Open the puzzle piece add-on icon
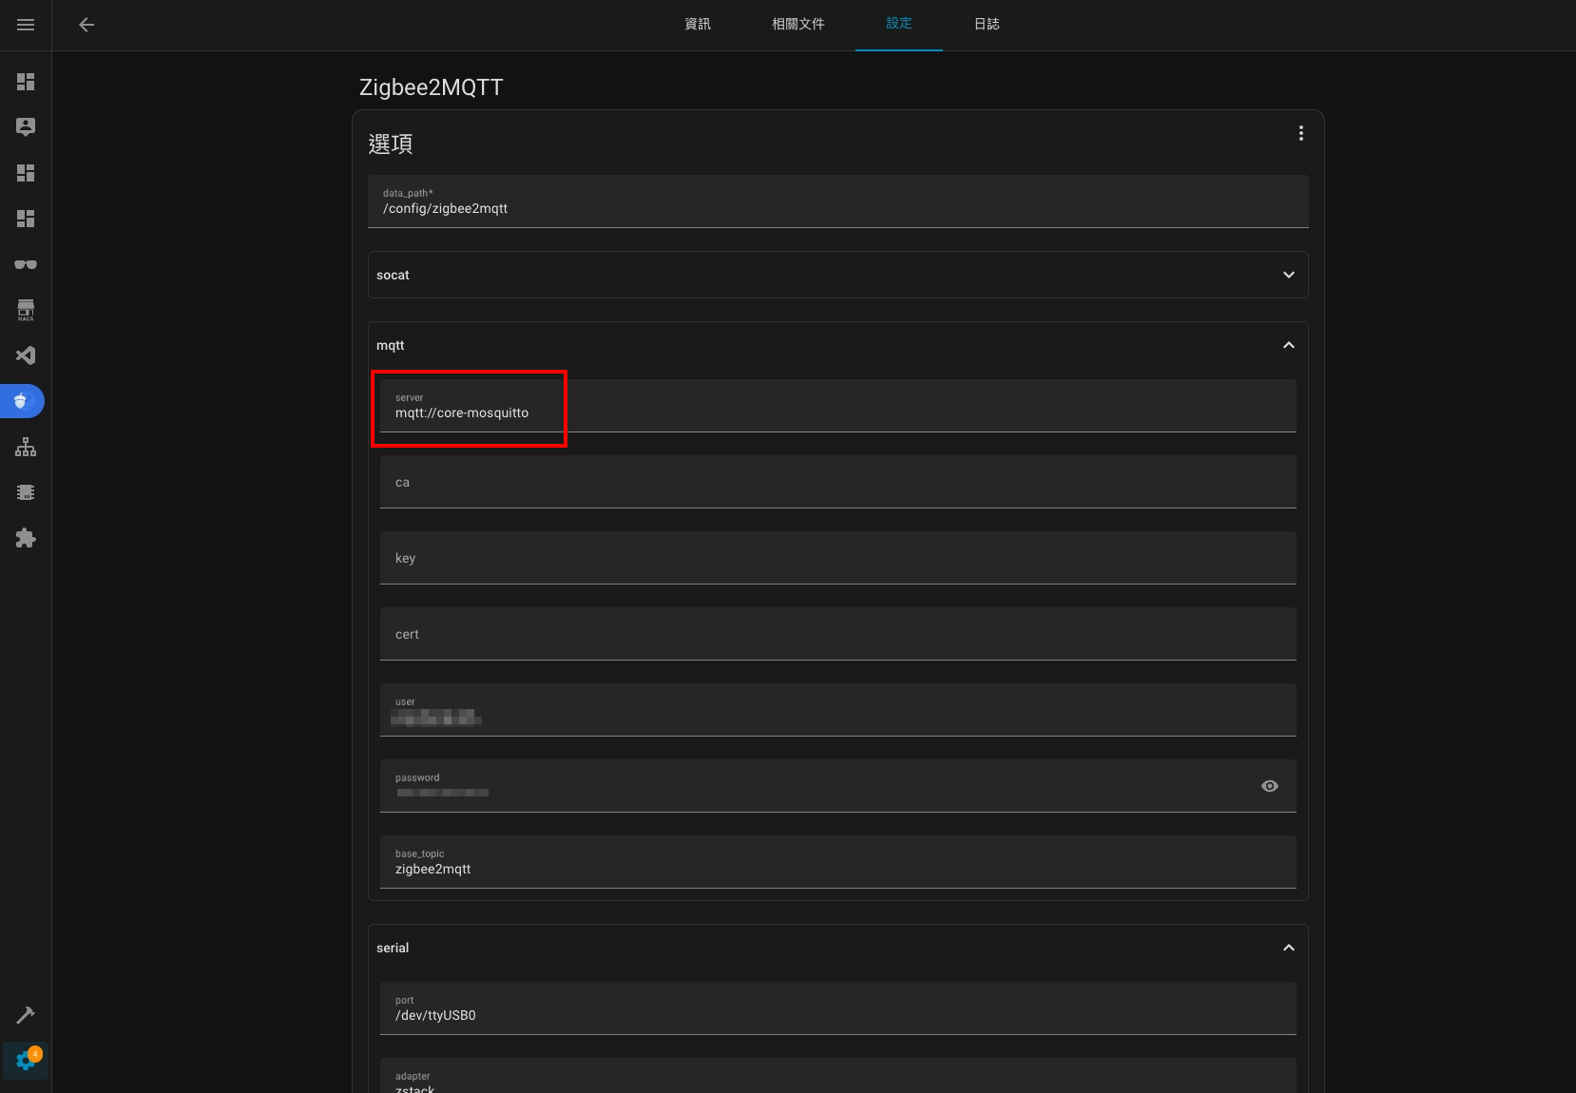Image resolution: width=1576 pixels, height=1093 pixels. click(x=26, y=538)
